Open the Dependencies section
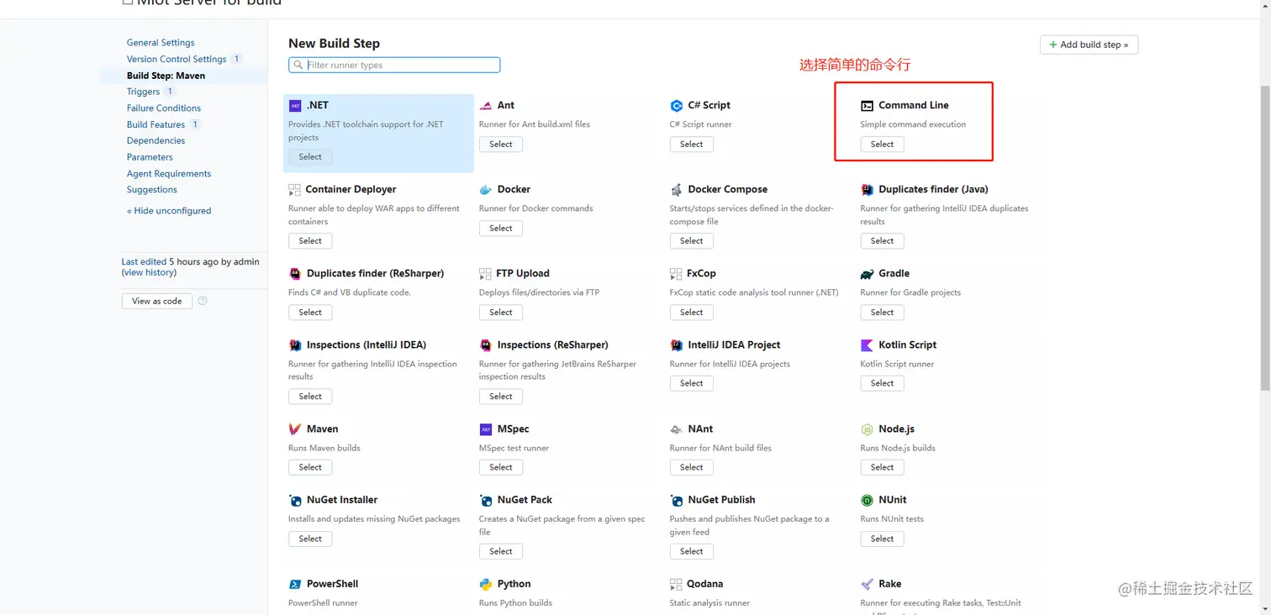Image resolution: width=1271 pixels, height=615 pixels. (x=156, y=141)
